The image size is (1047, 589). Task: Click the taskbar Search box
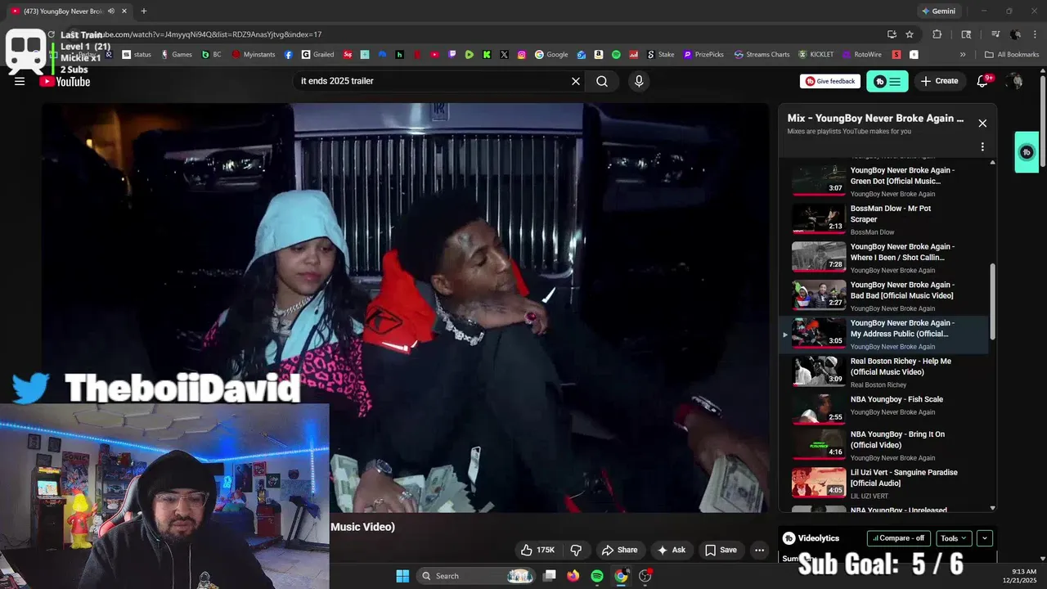[x=477, y=576]
